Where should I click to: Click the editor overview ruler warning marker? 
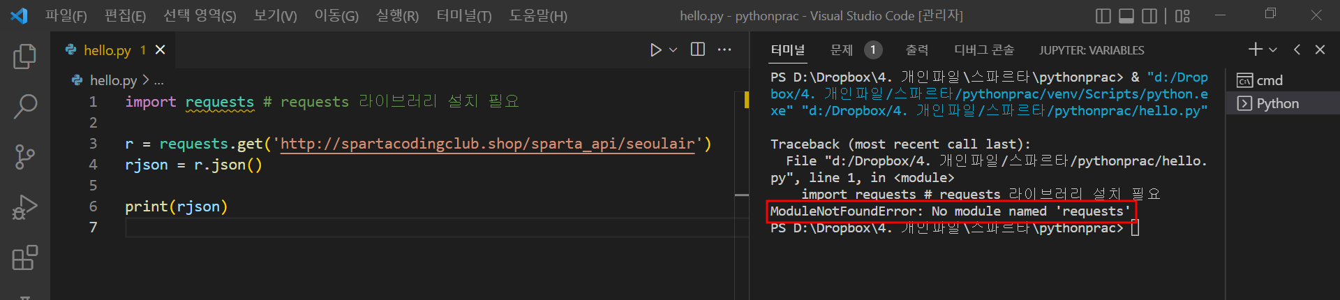[746, 100]
